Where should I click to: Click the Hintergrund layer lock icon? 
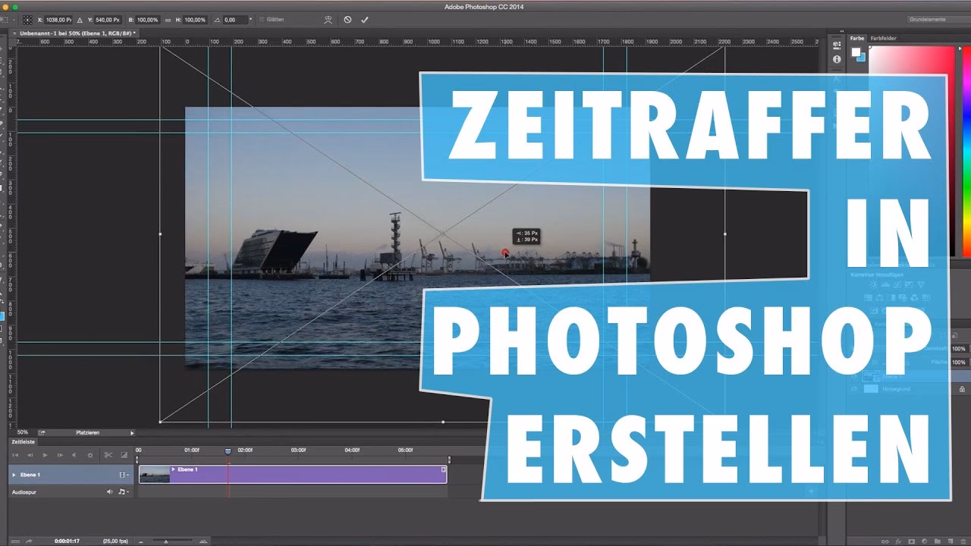(x=963, y=389)
